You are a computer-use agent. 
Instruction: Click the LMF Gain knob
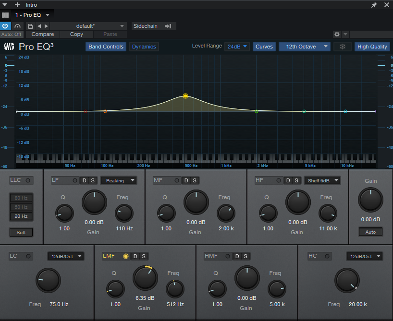click(x=144, y=277)
